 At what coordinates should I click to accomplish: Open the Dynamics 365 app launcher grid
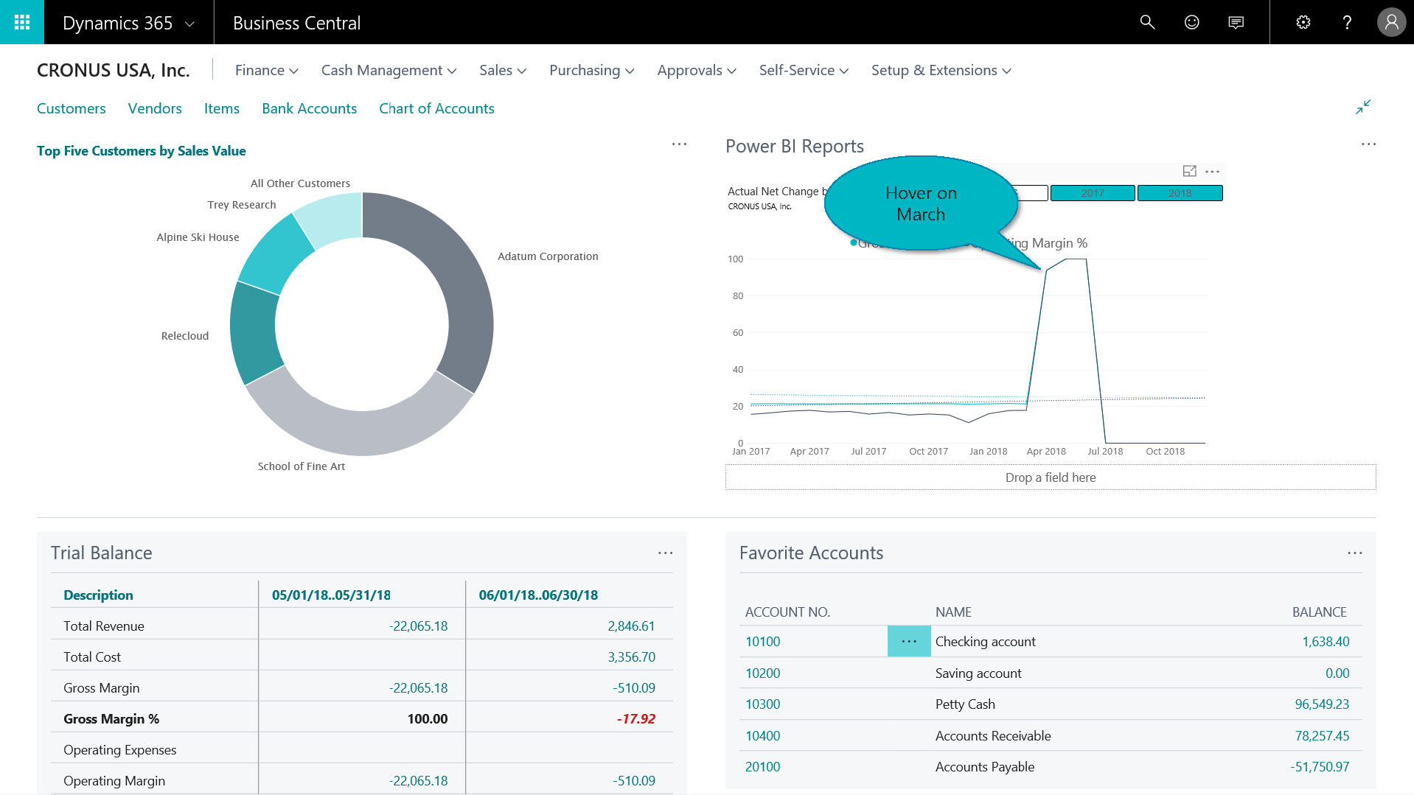tap(22, 22)
